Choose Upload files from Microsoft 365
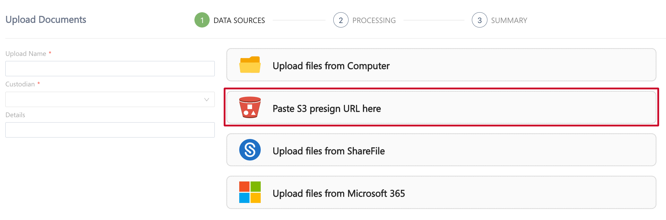The width and height of the screenshot is (666, 220). 339,193
